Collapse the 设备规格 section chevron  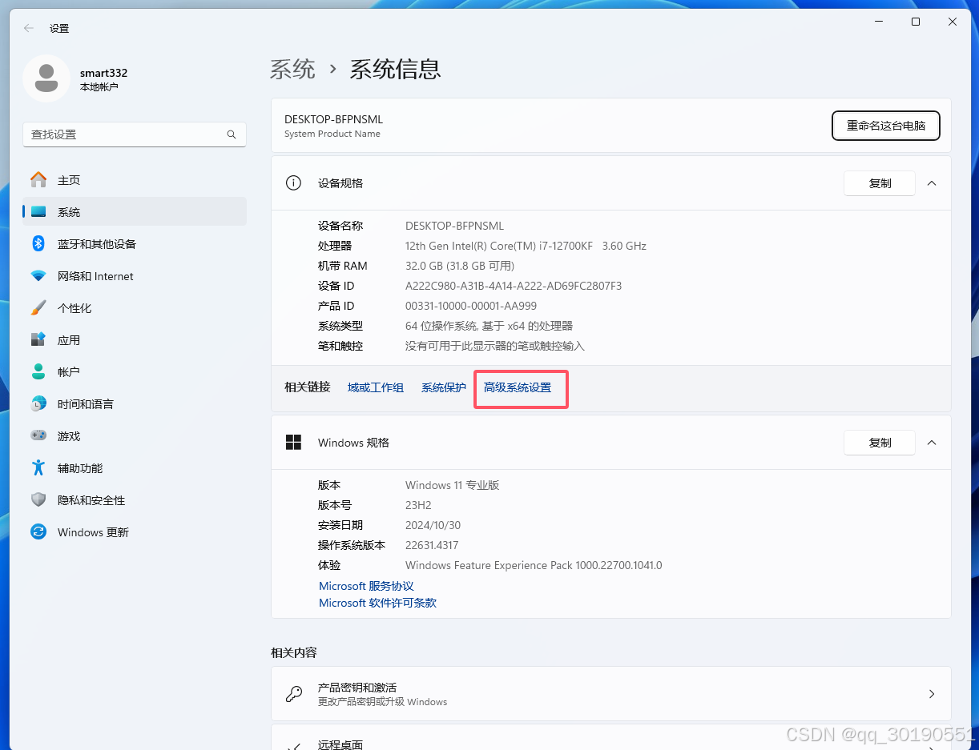(x=932, y=183)
